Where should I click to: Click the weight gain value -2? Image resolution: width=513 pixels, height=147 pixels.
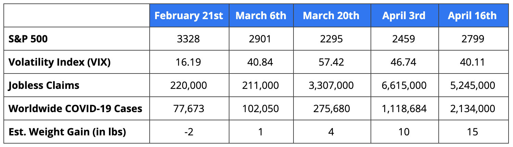[189, 132]
